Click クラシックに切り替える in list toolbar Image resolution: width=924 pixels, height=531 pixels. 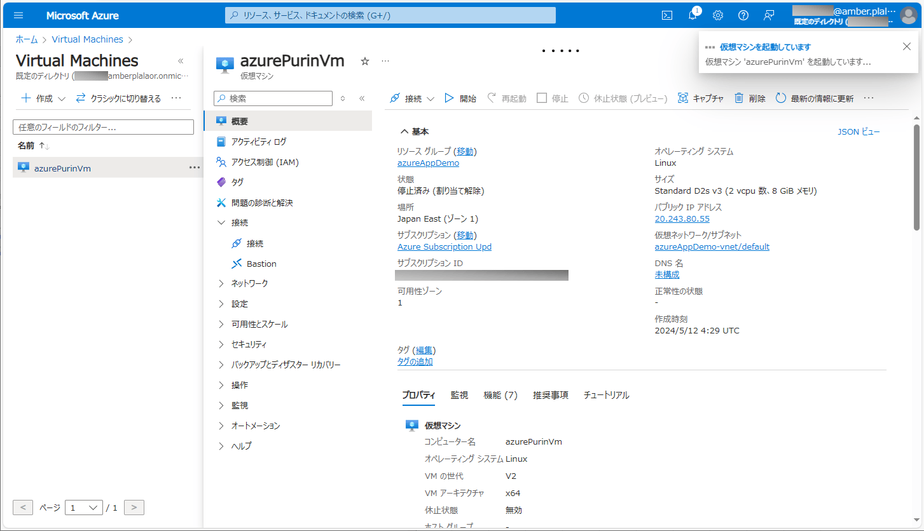click(118, 98)
